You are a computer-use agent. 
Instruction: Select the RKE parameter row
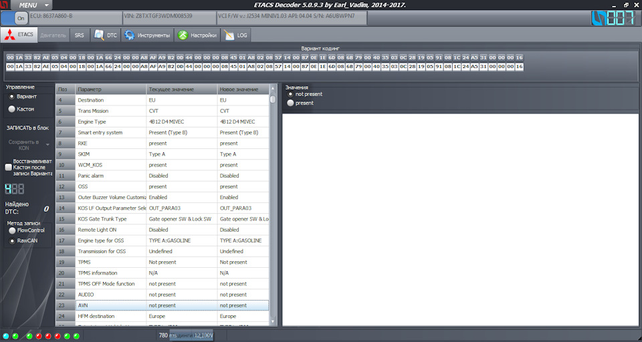163,144
